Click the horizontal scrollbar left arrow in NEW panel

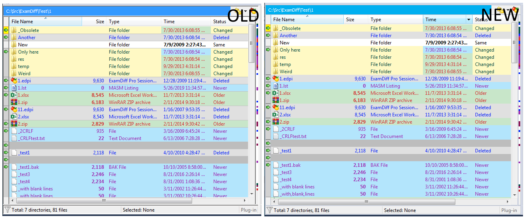point(274,201)
